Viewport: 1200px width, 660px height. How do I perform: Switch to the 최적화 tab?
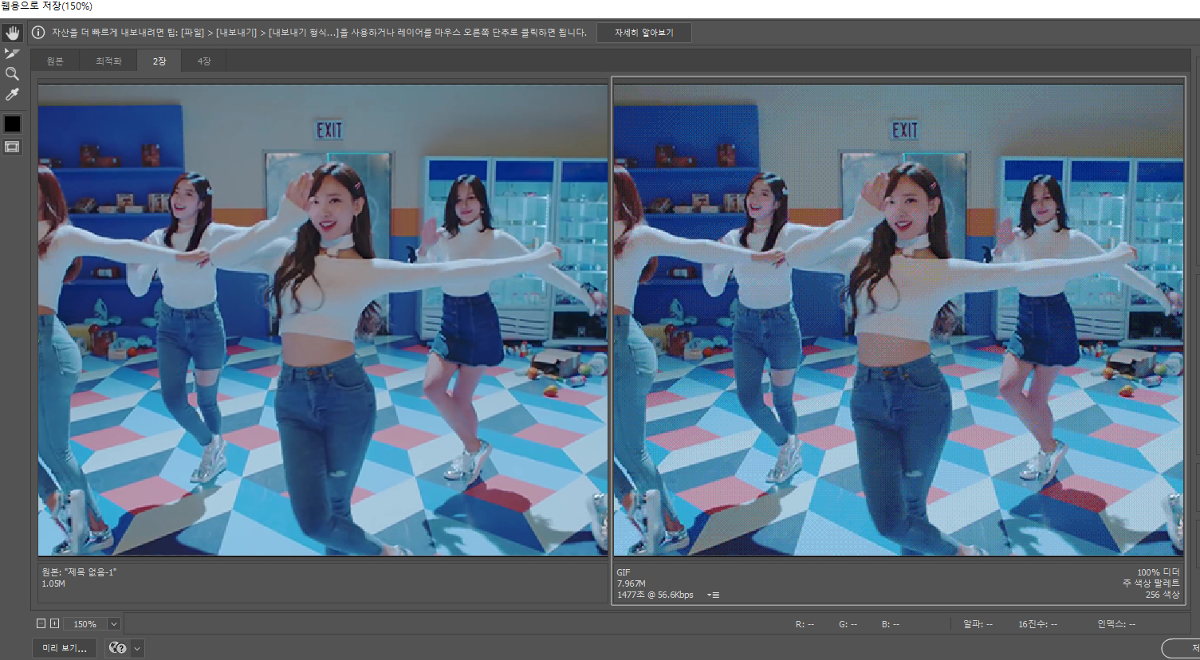[x=108, y=61]
